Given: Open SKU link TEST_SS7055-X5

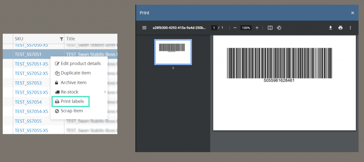Looking at the screenshot, I should click(x=31, y=130).
